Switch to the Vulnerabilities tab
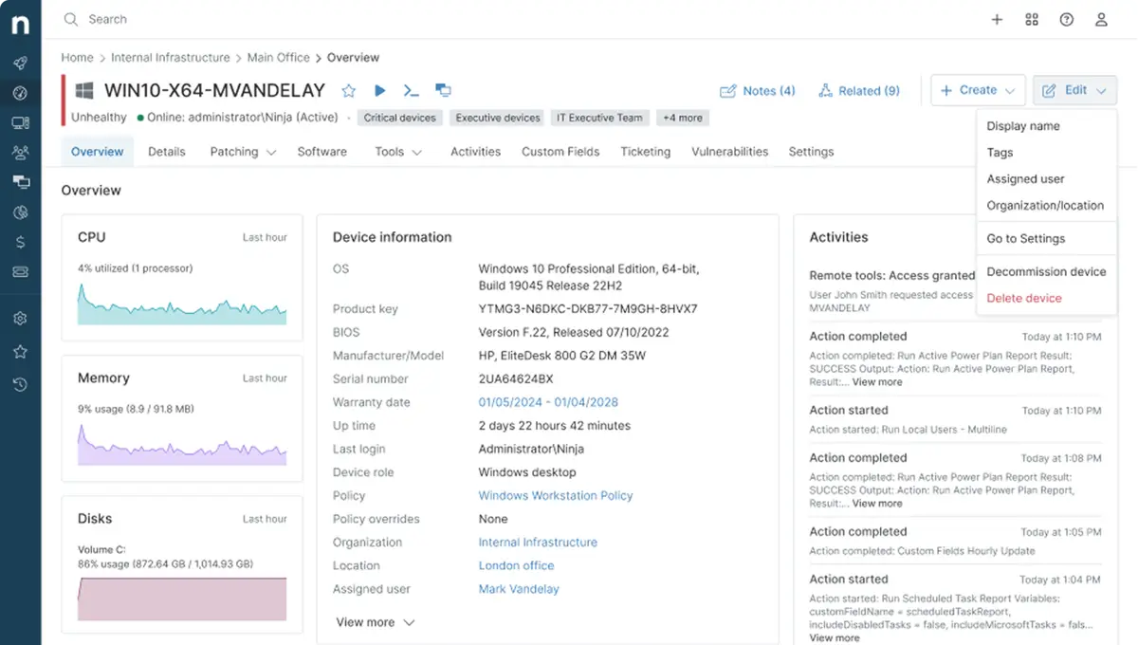This screenshot has height=645, width=1138. [x=729, y=152]
